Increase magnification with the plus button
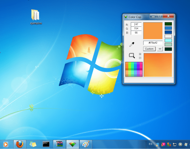 pyautogui.click(x=140, y=54)
